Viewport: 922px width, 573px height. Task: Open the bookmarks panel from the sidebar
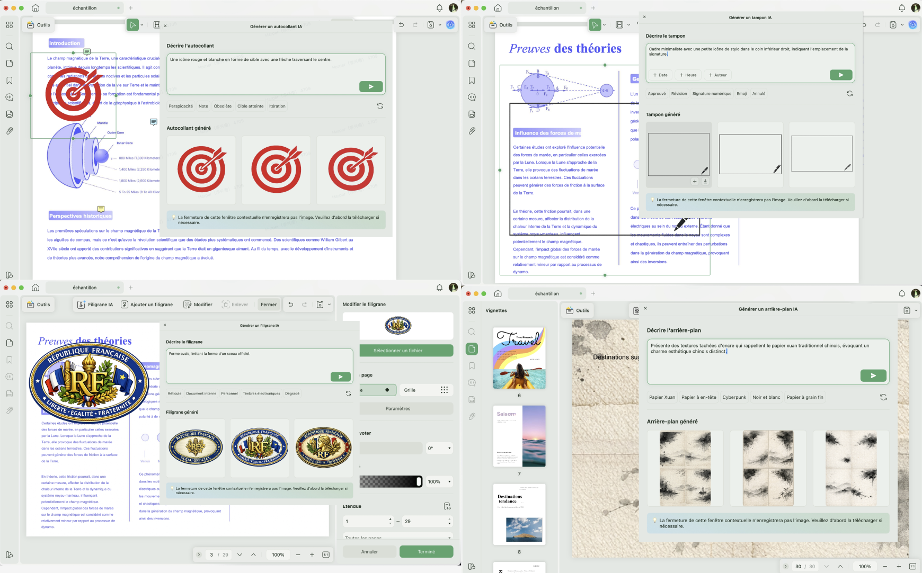point(9,80)
